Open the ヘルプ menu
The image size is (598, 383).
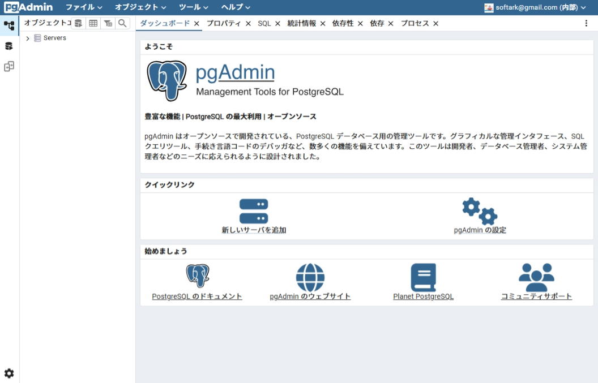[236, 7]
